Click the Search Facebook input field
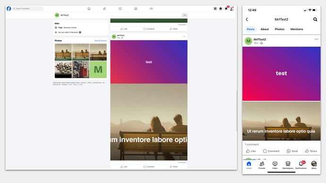 (x=28, y=8)
